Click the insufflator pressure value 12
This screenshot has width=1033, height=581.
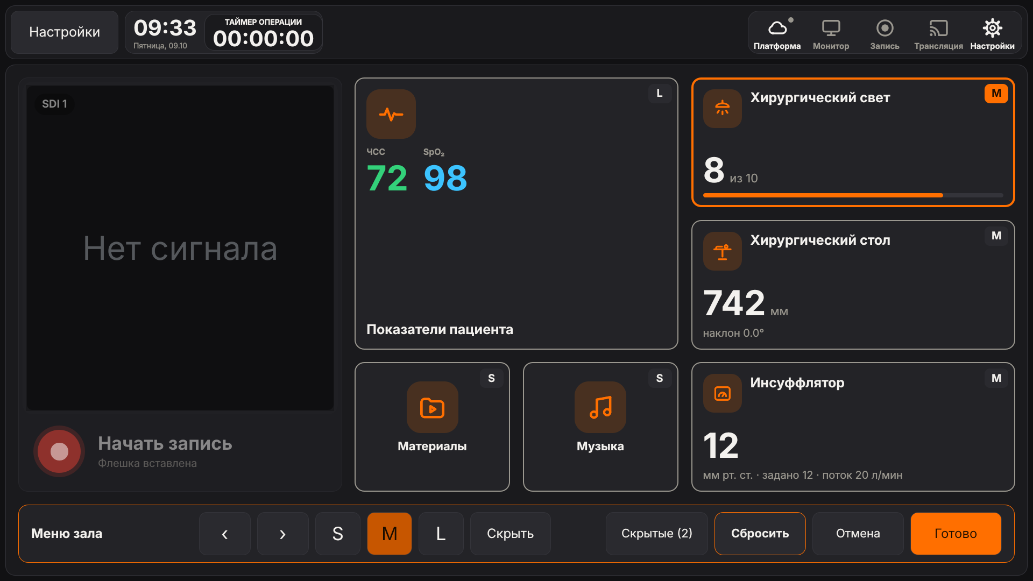(x=721, y=446)
